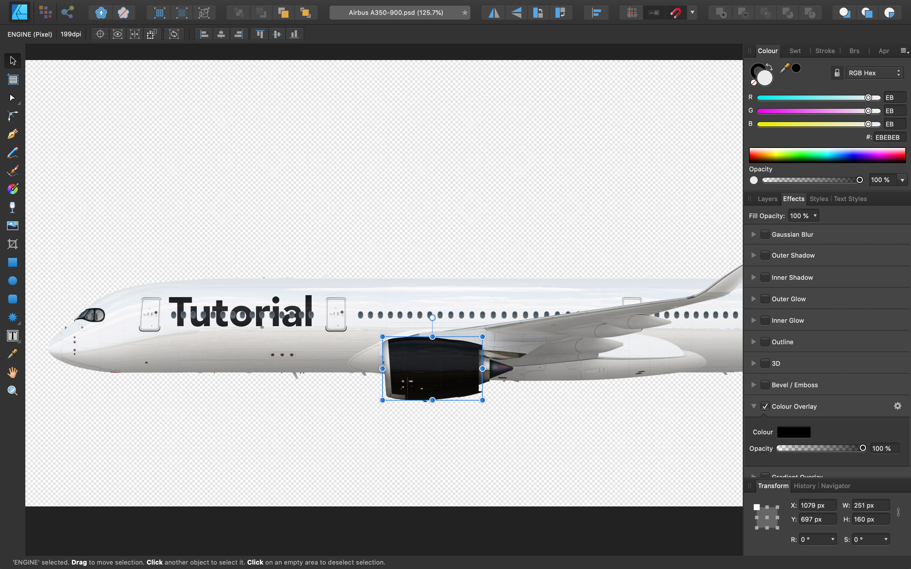The image size is (911, 569).
Task: Click the Flip Horizontal toolbar icon
Action: [x=494, y=13]
